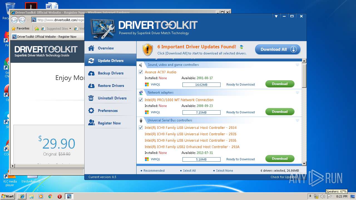Viewport: 356px width, 200px height.
Task: Click Internet Explorer taskbar icon
Action: [x=22, y=196]
